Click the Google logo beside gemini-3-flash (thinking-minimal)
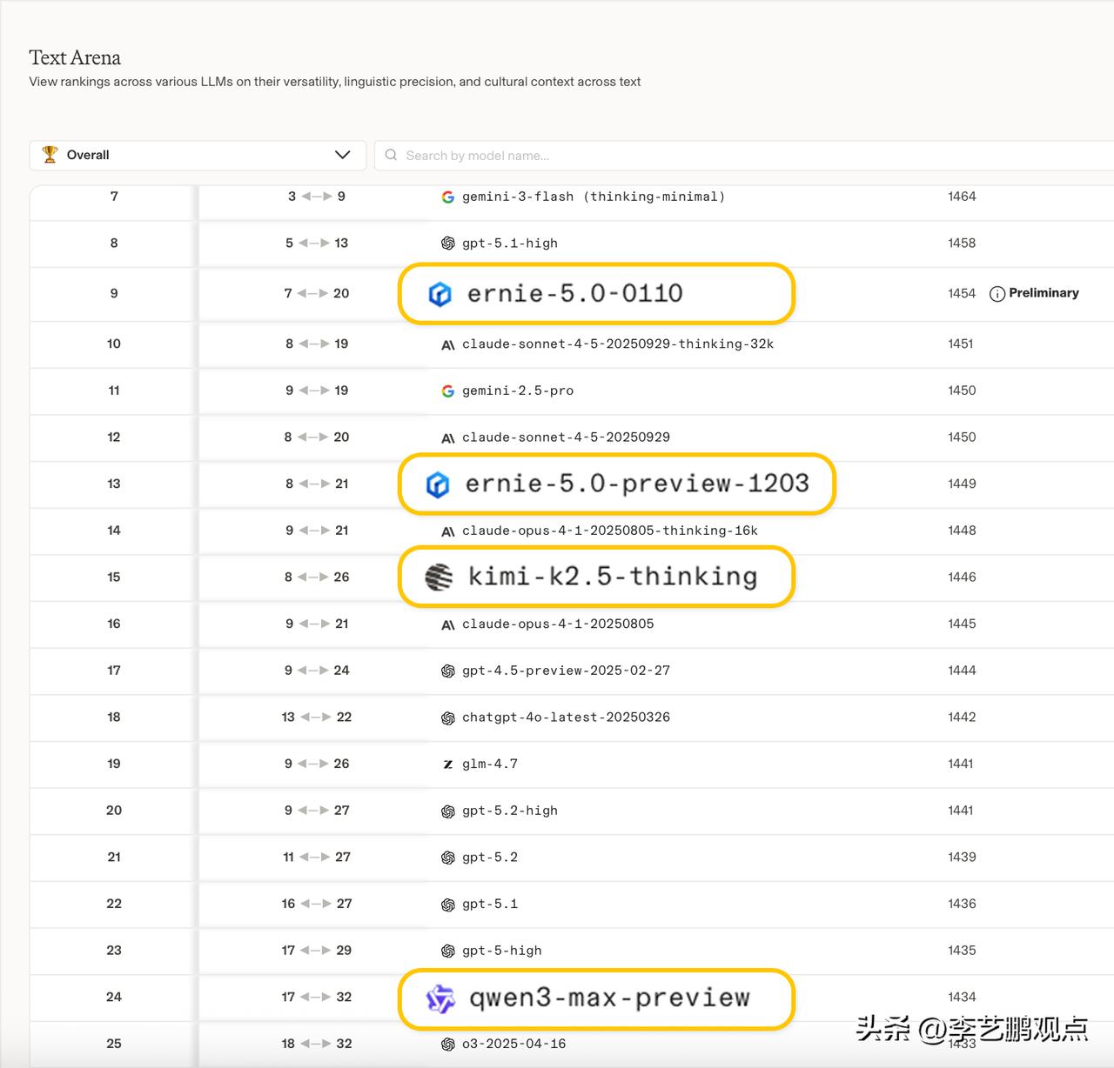 (447, 197)
